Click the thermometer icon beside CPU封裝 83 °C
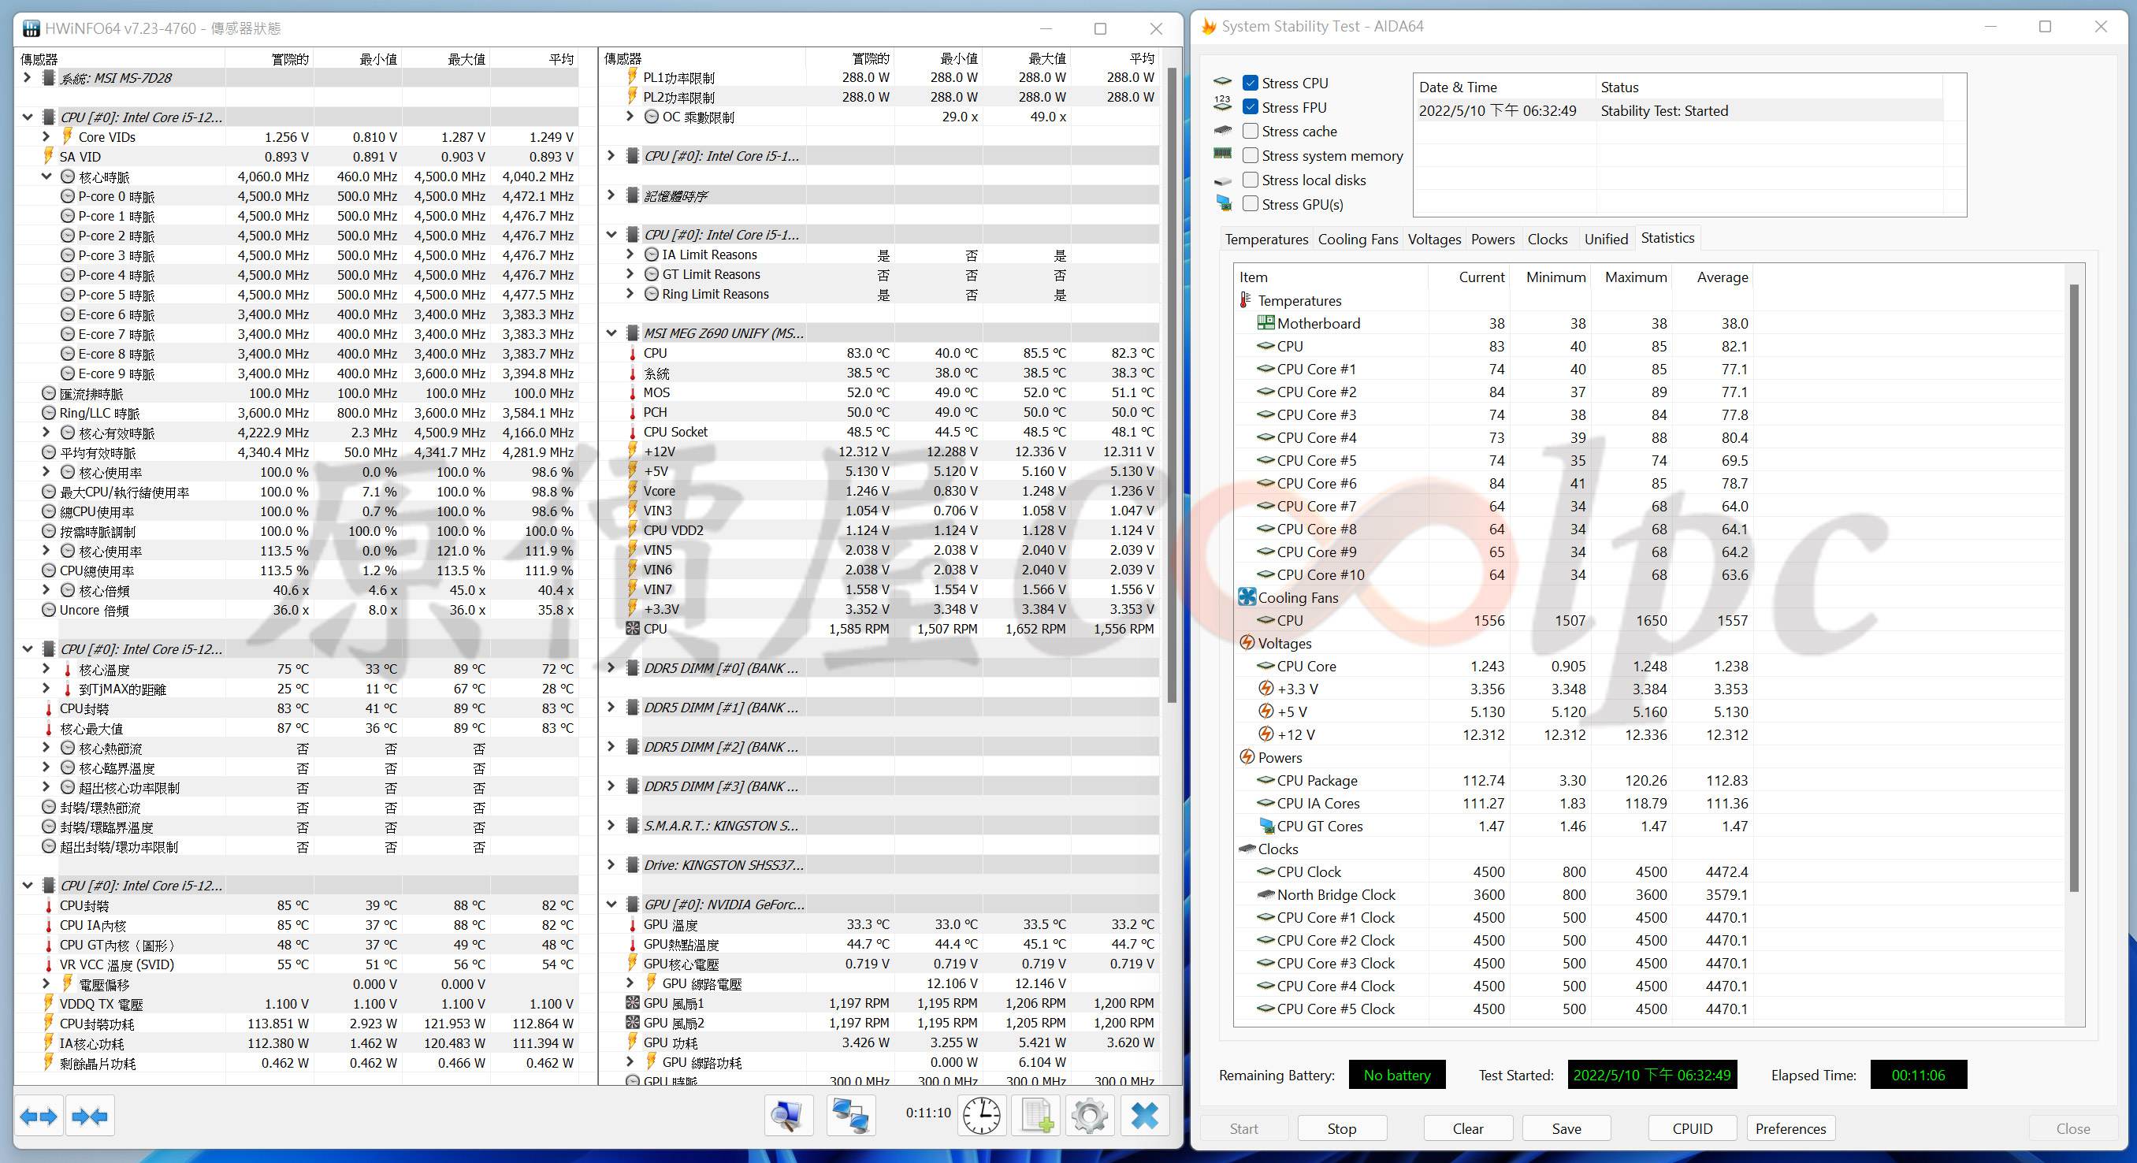The image size is (2137, 1163). 49,708
